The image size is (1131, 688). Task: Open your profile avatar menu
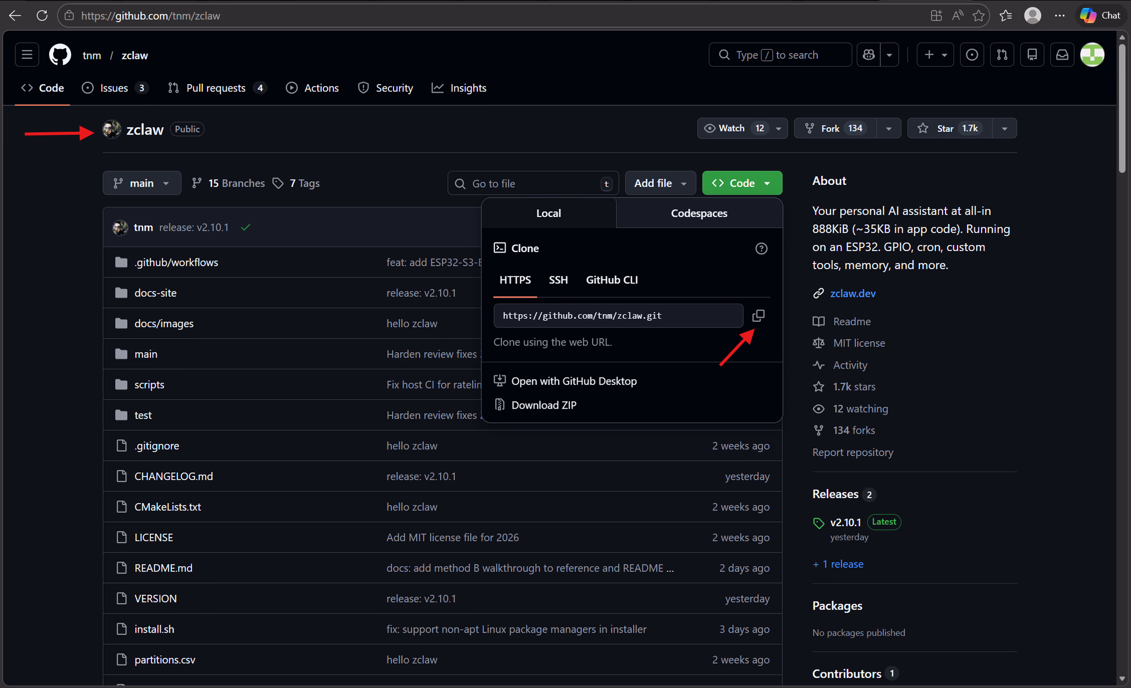[1093, 54]
